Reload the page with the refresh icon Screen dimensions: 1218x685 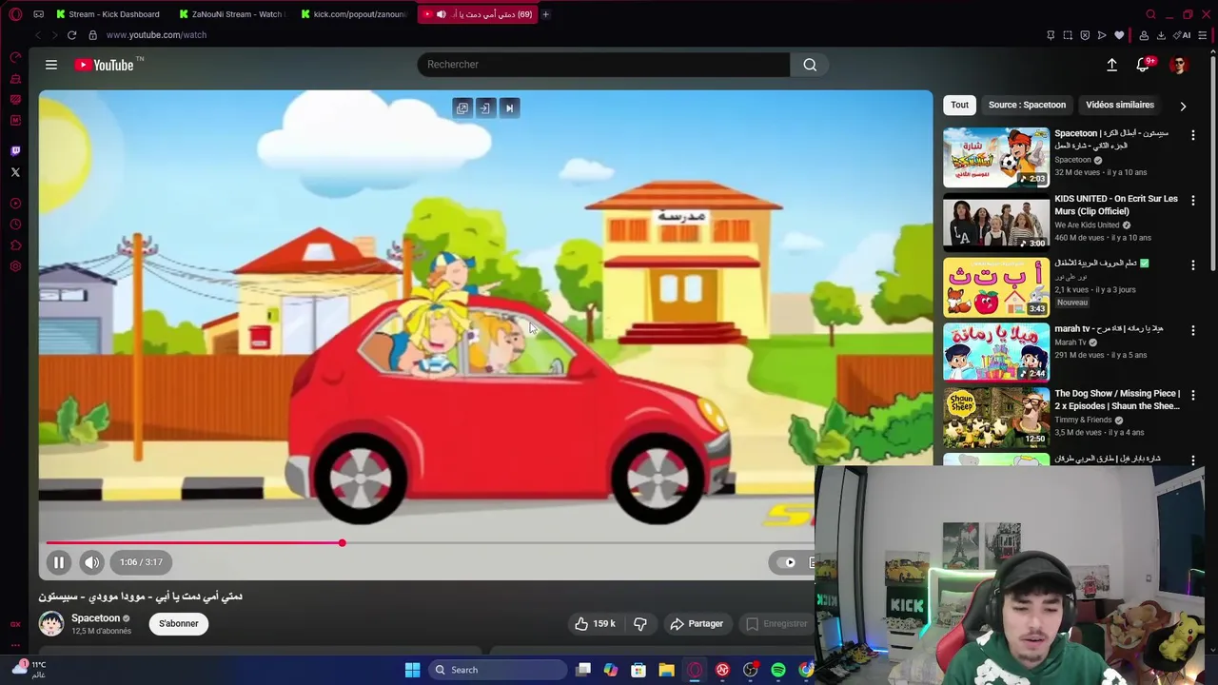tap(71, 35)
